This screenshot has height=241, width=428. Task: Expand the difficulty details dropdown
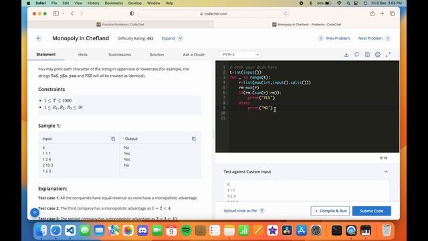(x=172, y=38)
